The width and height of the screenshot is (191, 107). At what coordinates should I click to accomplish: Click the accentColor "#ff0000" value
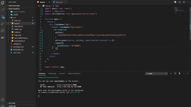click(x=76, y=46)
